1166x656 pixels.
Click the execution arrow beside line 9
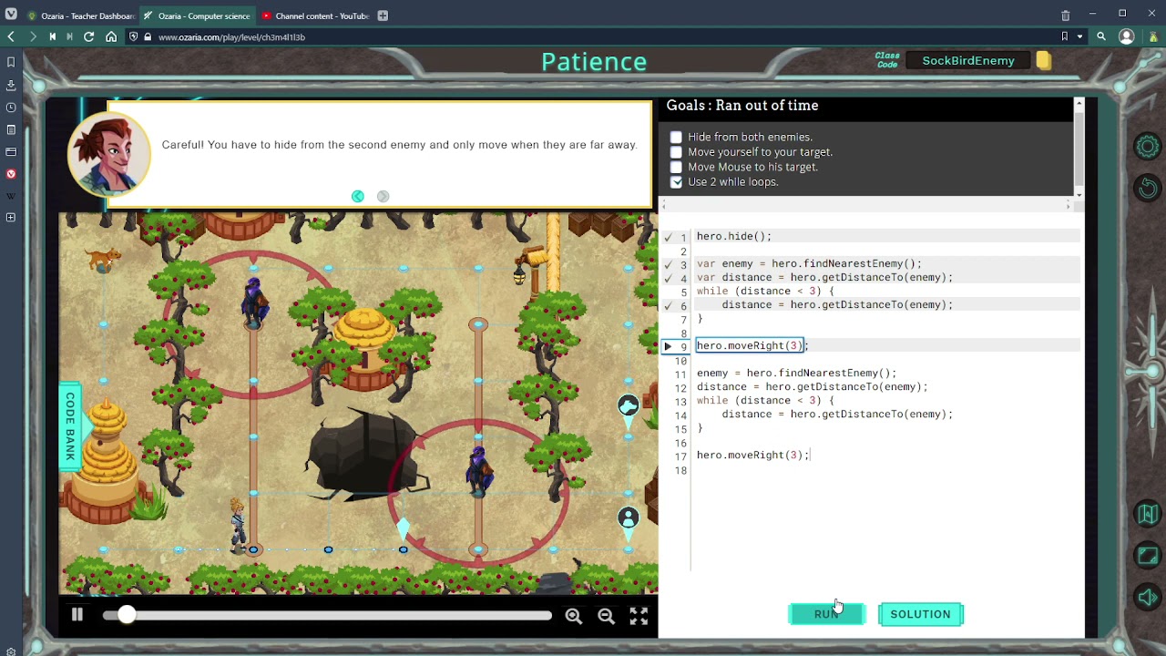[x=668, y=346]
